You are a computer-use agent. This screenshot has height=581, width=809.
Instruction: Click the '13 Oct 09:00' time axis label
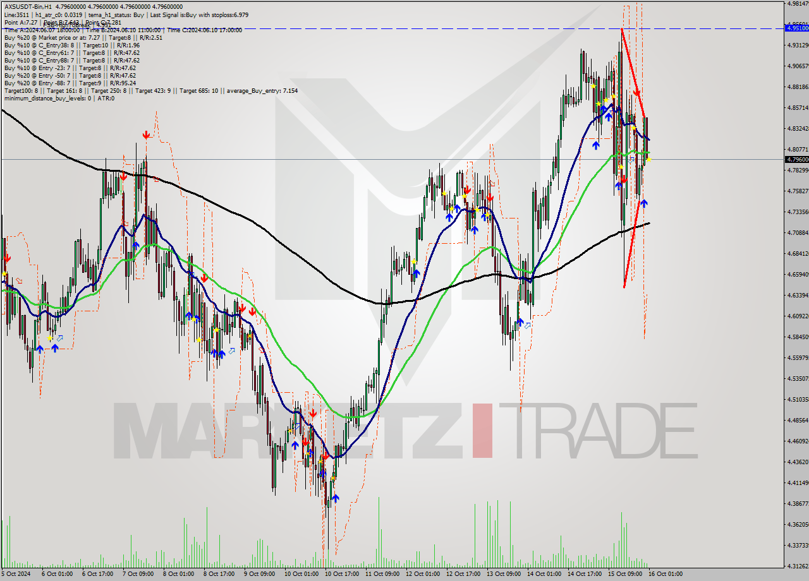click(x=504, y=574)
